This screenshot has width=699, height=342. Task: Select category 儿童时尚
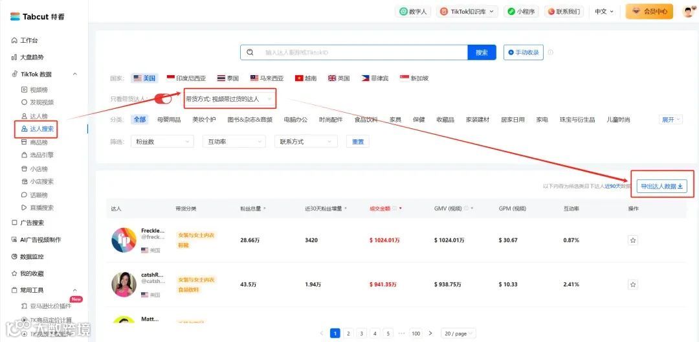[x=618, y=119]
